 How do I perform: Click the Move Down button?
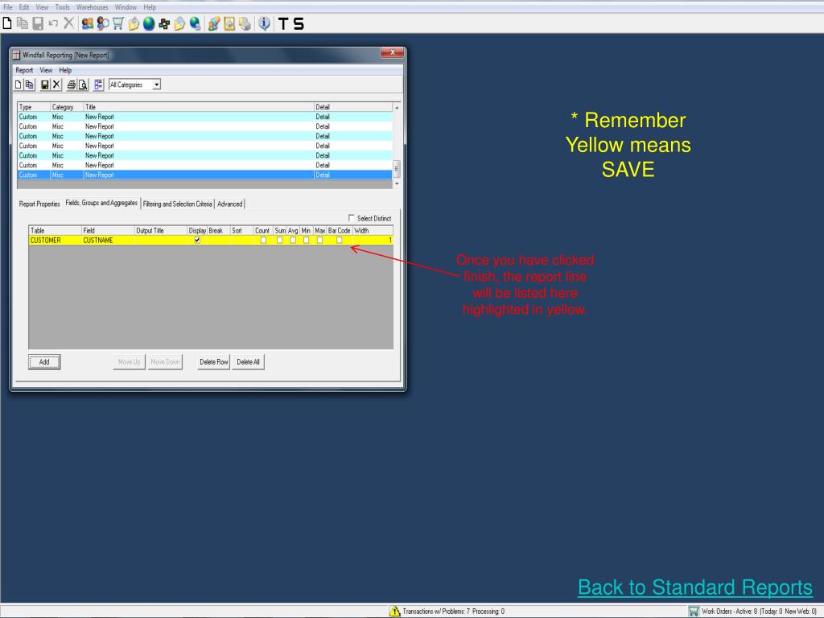(165, 361)
